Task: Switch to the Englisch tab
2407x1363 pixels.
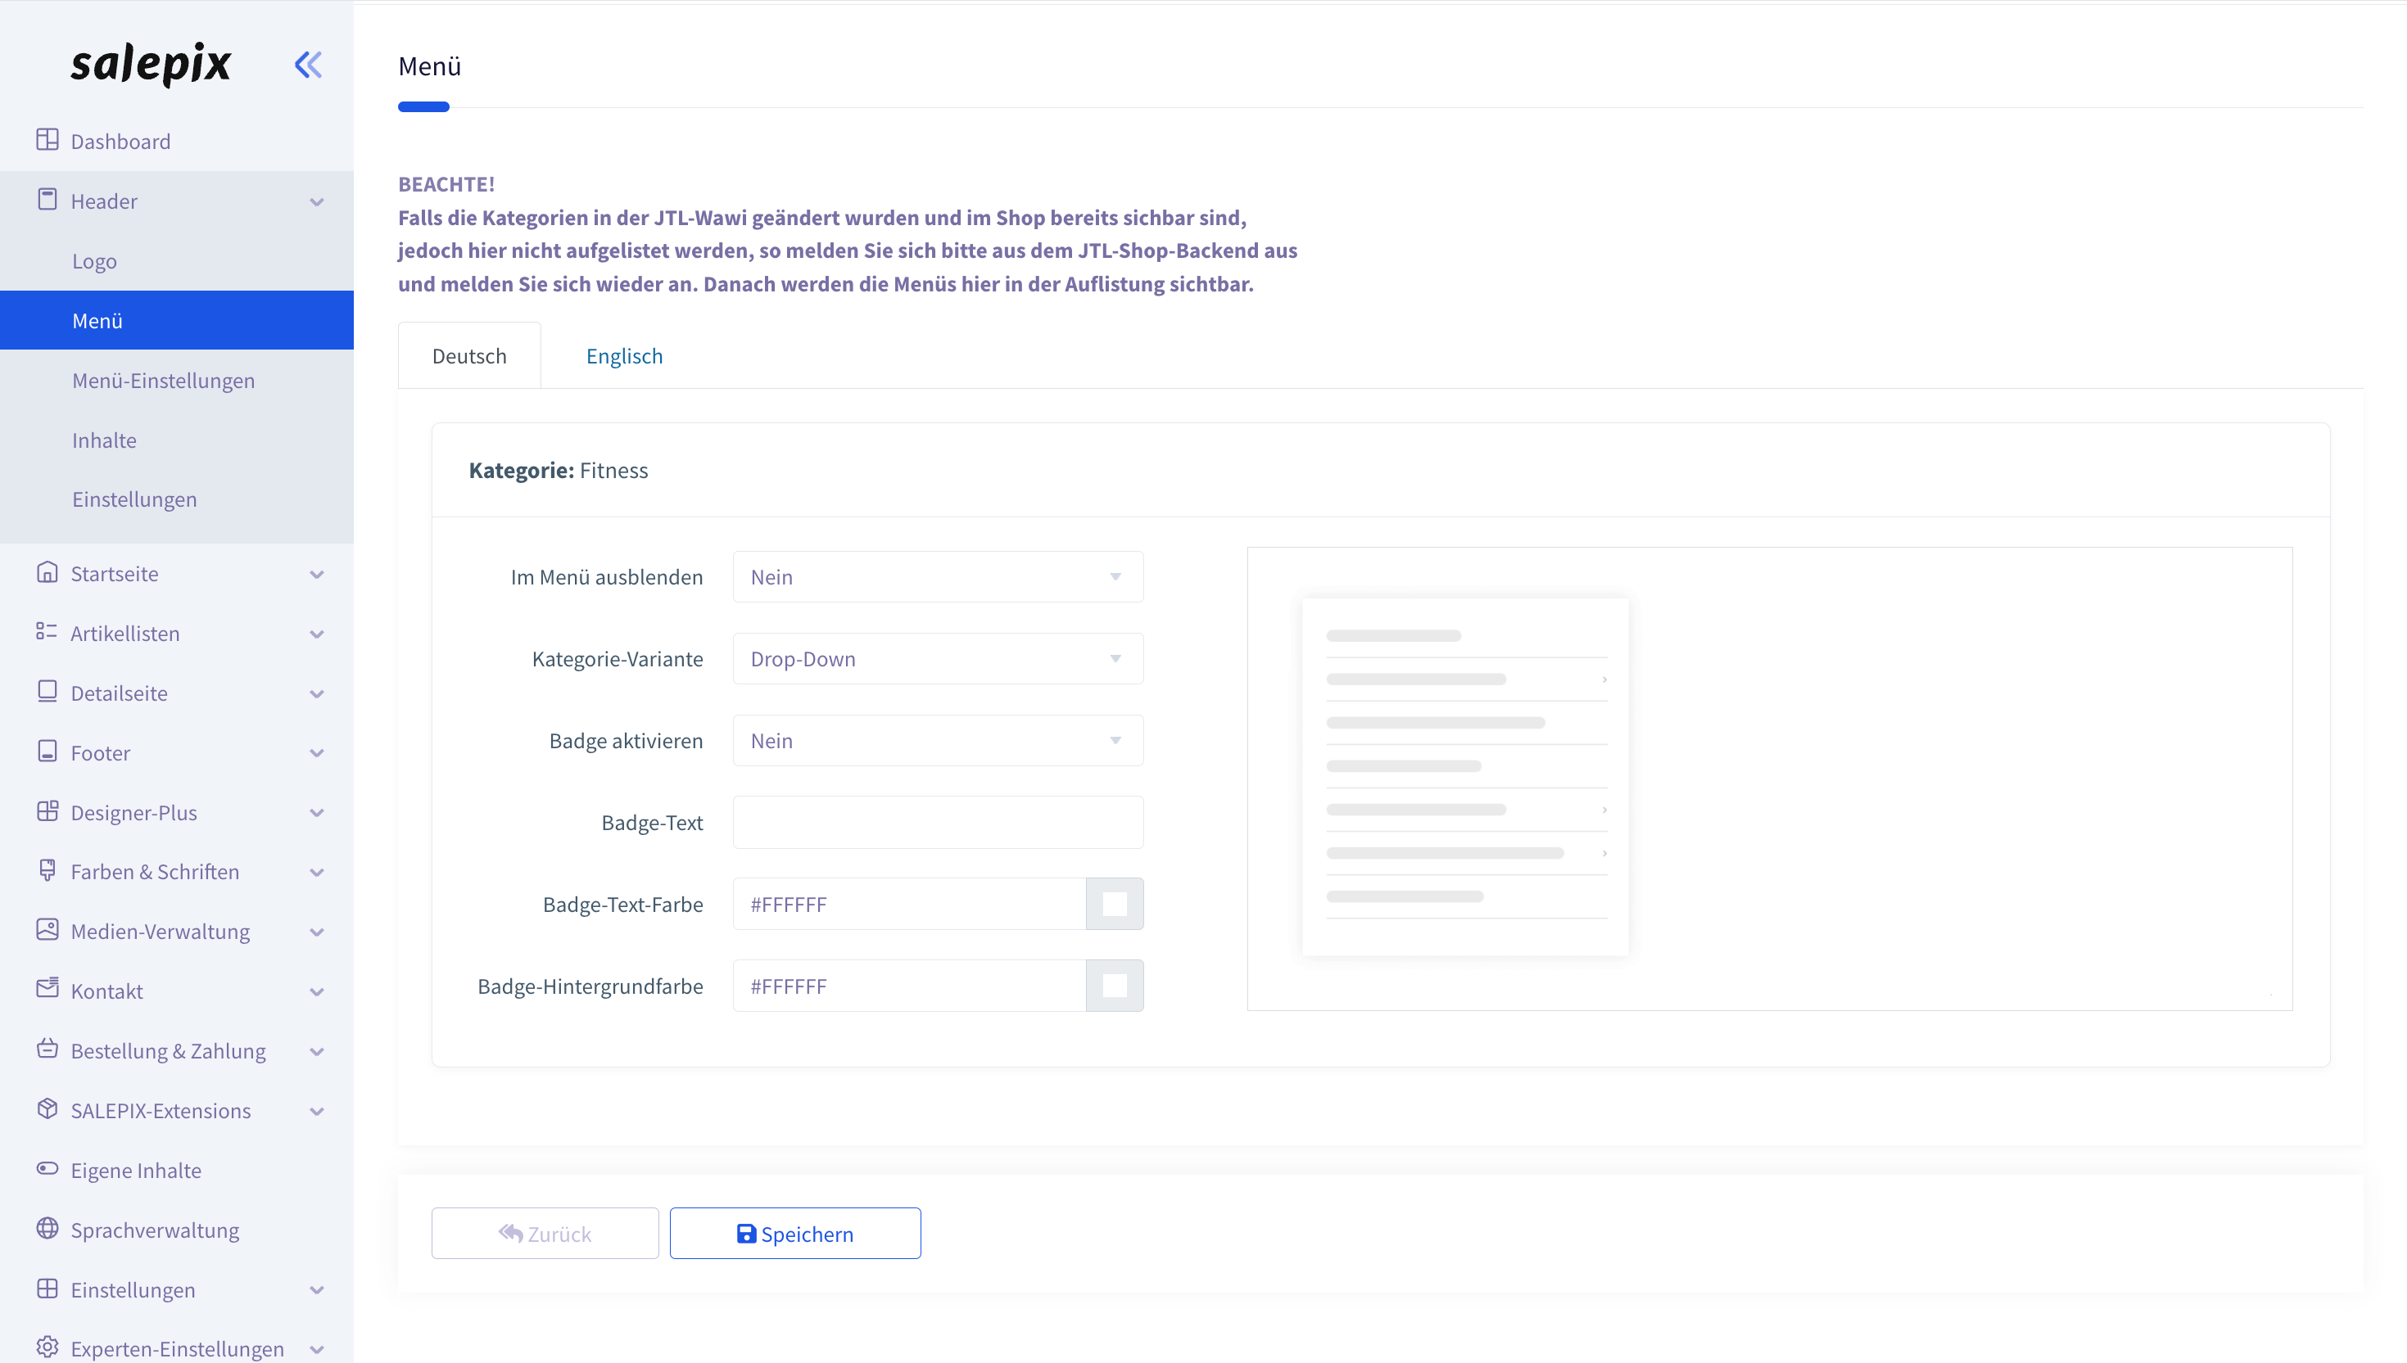Action: pyautogui.click(x=625, y=356)
